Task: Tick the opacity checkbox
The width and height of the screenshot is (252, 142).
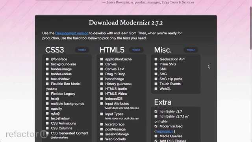Action: (x=47, y=108)
